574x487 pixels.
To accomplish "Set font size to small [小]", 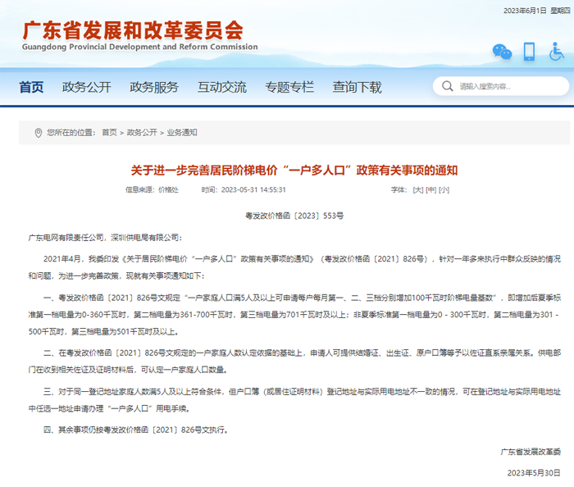I will point(444,189).
